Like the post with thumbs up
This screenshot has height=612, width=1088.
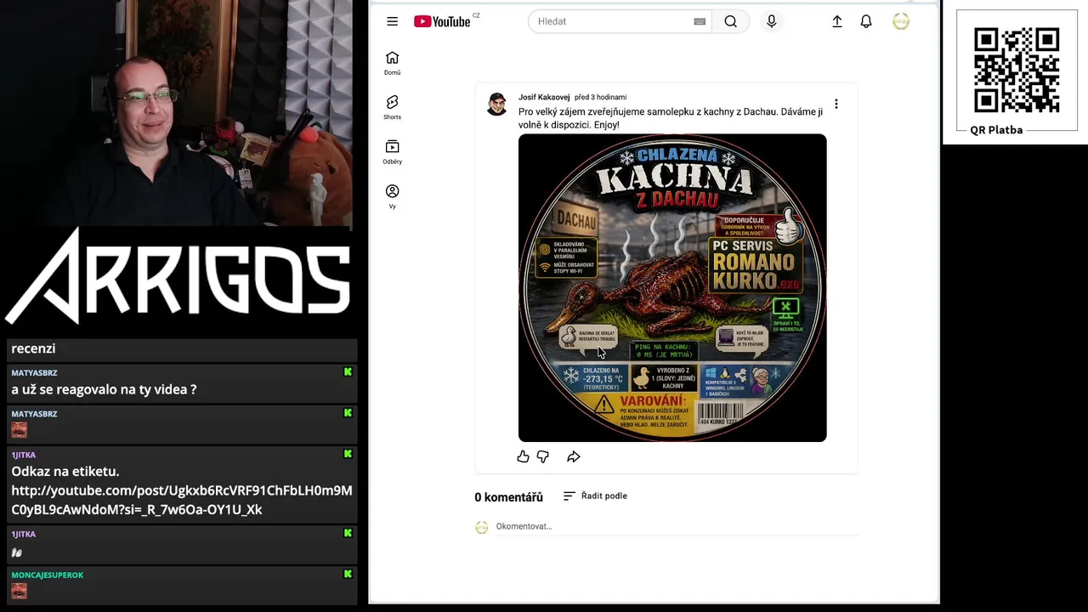click(x=523, y=457)
